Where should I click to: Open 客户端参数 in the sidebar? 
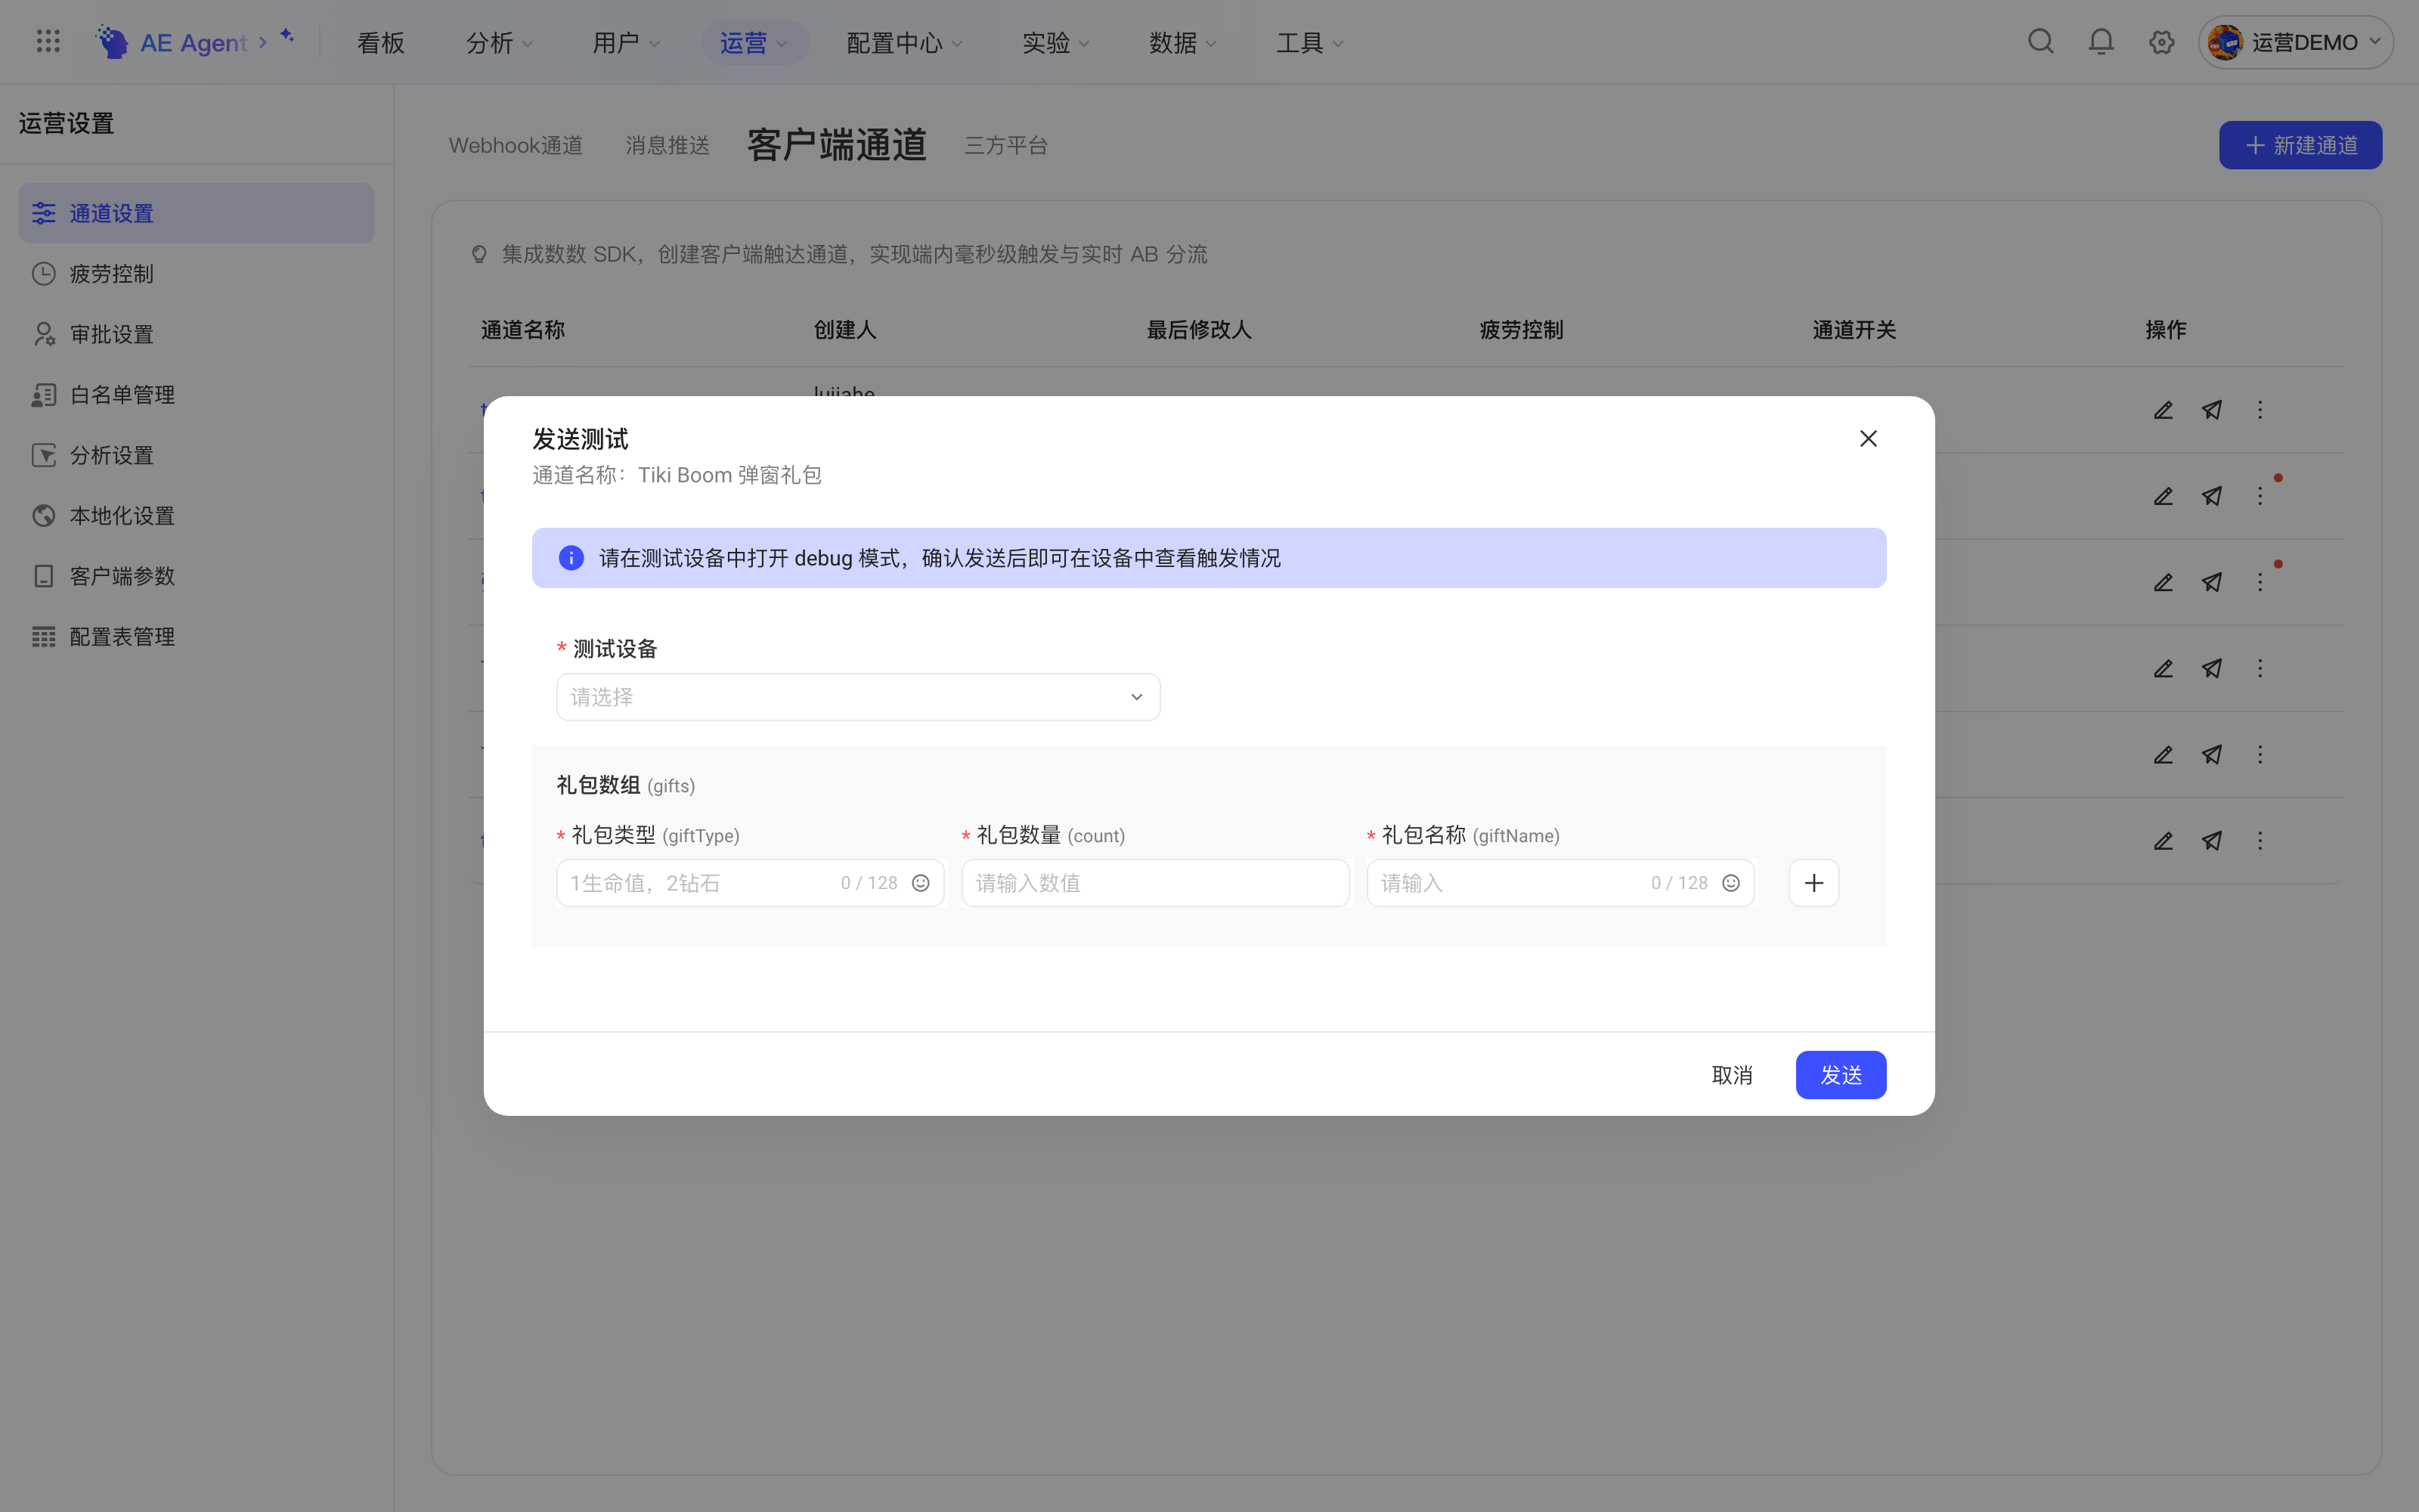click(196, 576)
